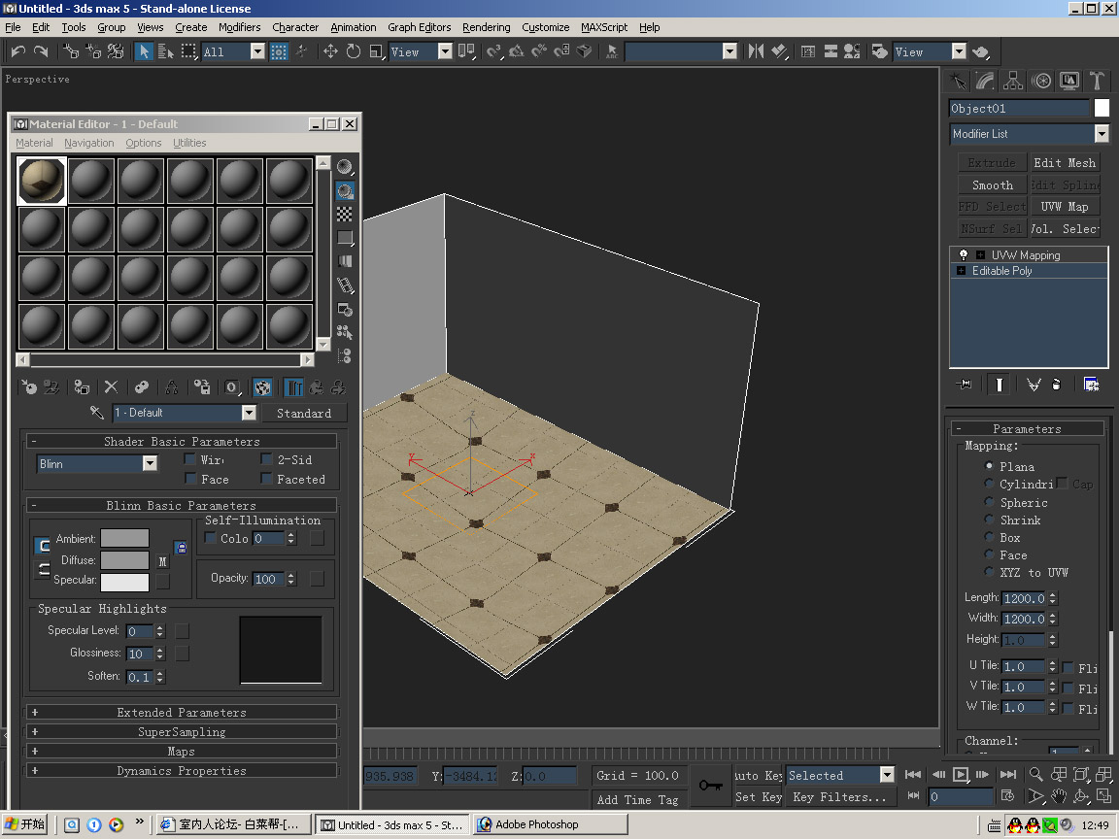
Task: Reset material with the X icon
Action: (x=111, y=387)
